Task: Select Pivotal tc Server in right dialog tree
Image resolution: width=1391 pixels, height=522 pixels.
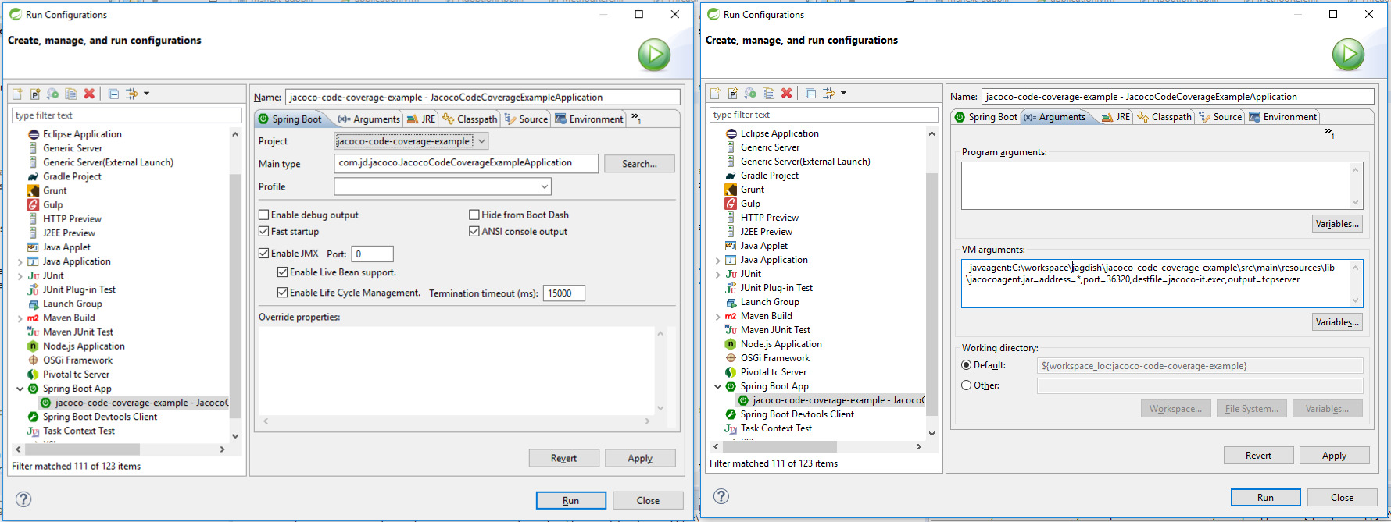Action: click(773, 372)
